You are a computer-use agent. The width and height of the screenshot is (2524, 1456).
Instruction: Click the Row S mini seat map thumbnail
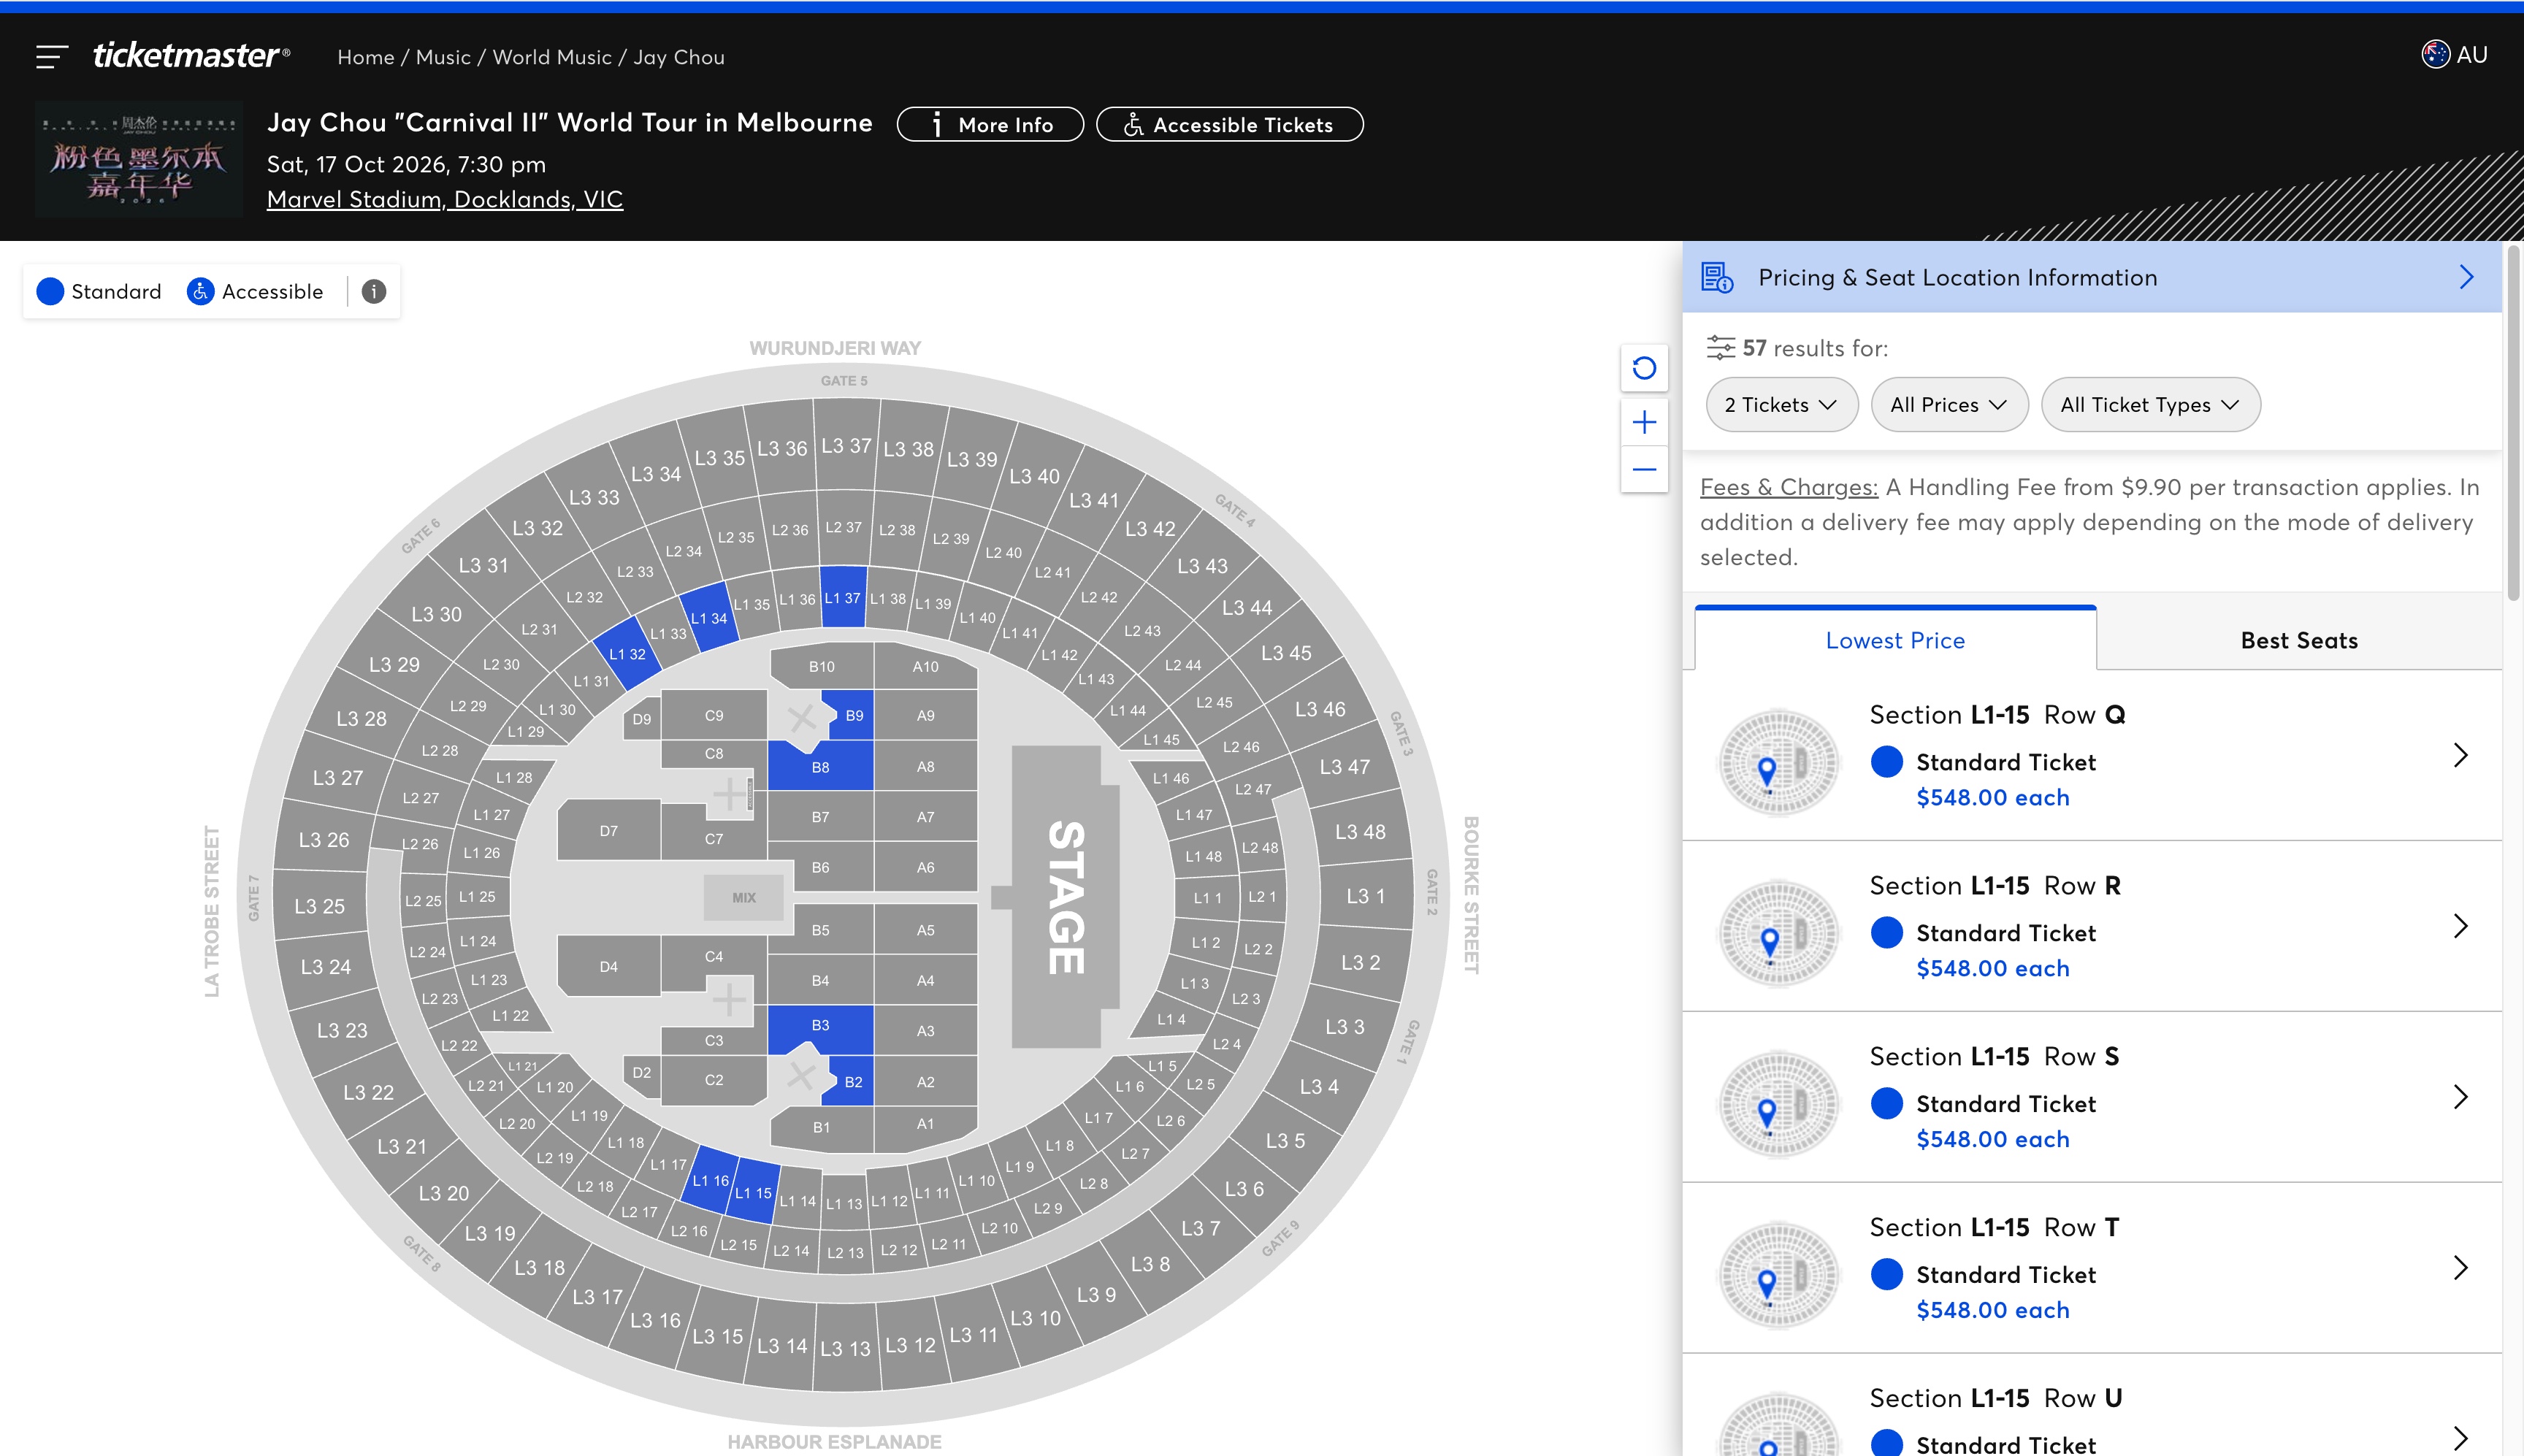[1778, 1103]
